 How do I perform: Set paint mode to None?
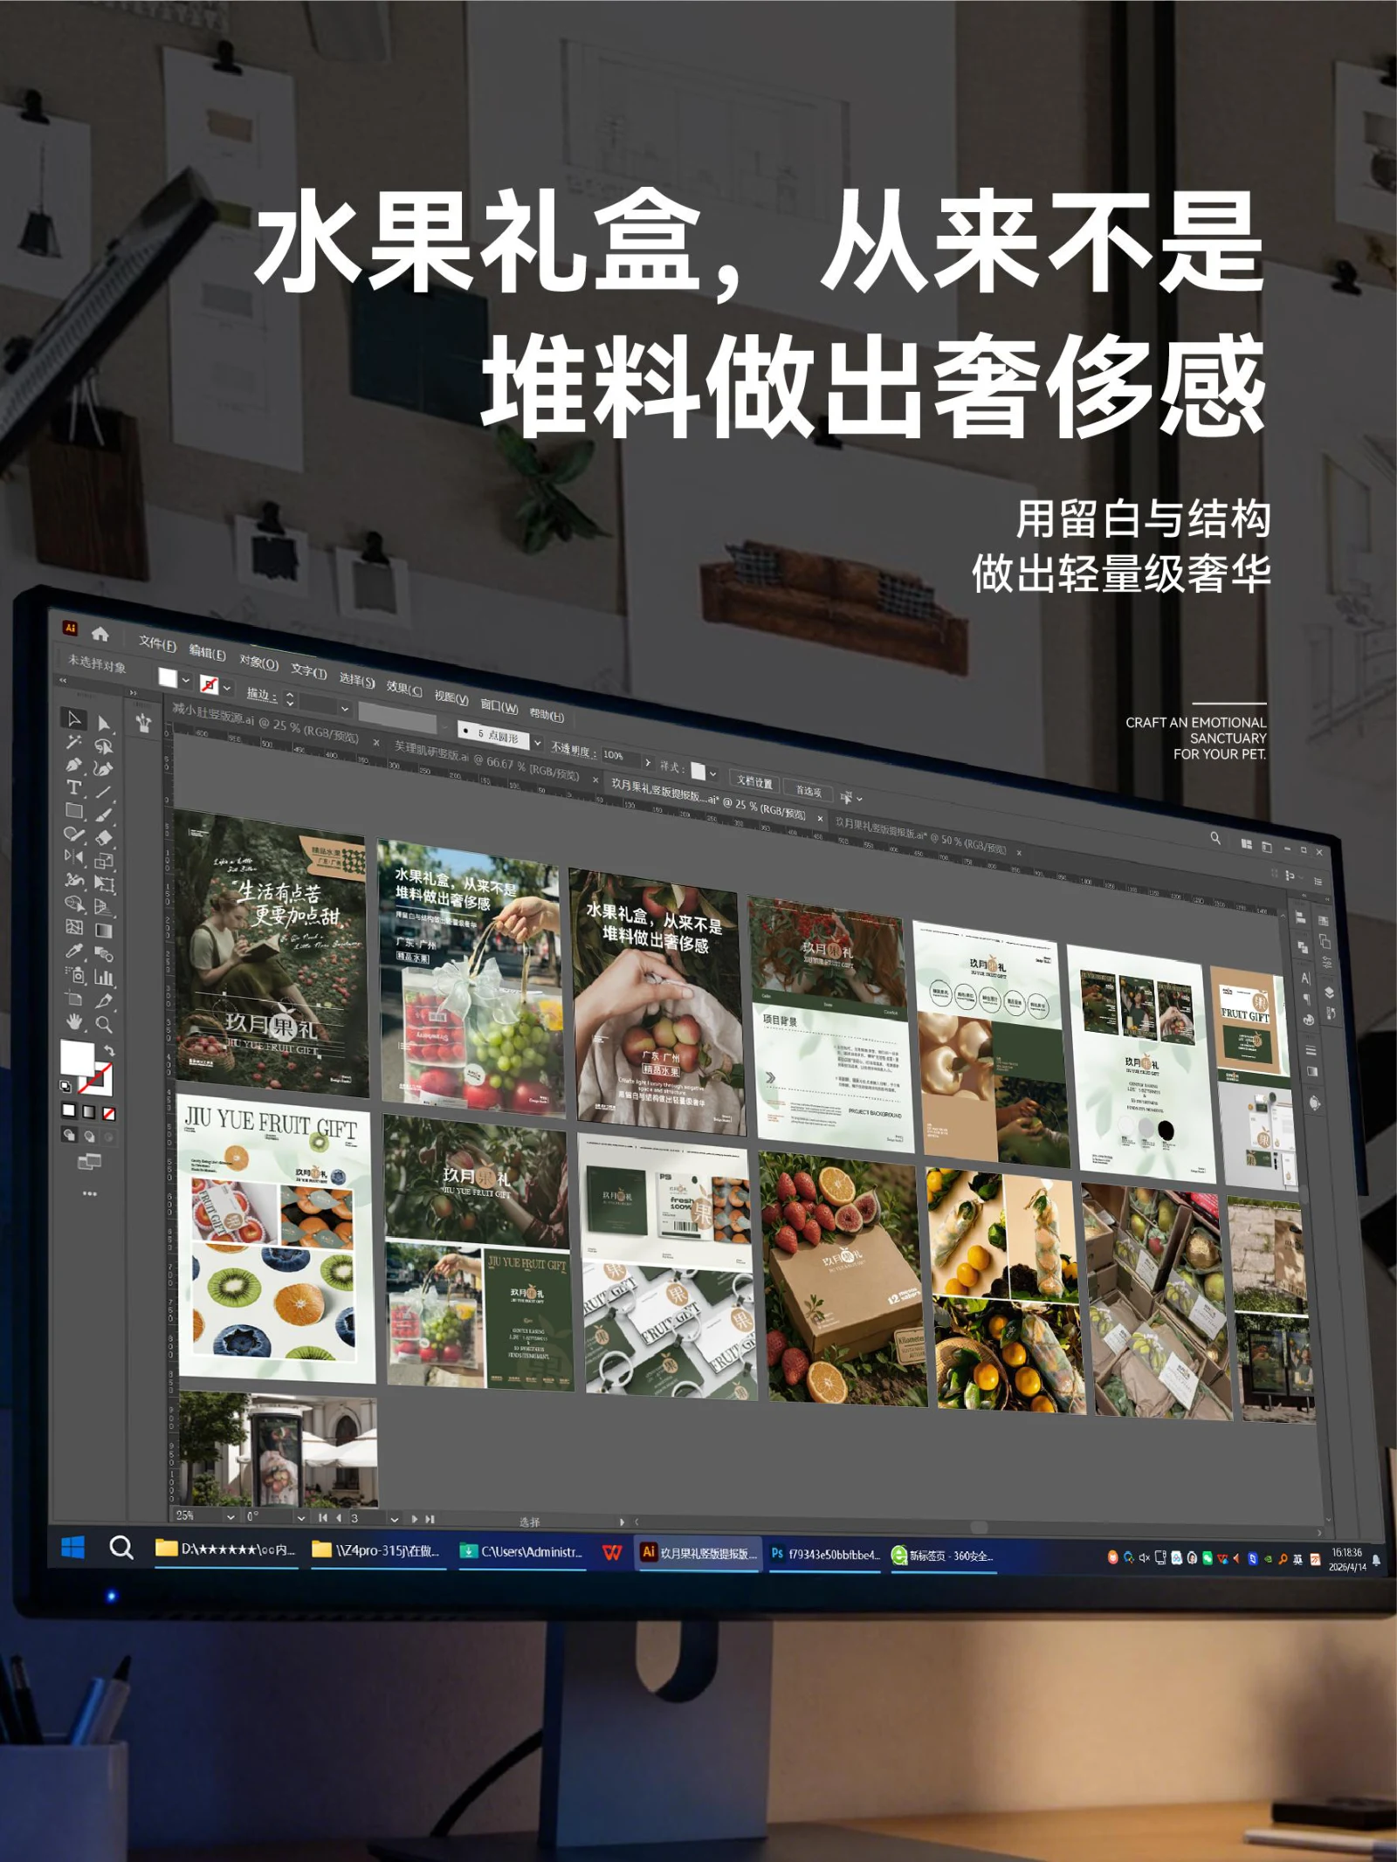(109, 1114)
